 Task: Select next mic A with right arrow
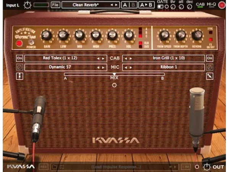point(103,67)
